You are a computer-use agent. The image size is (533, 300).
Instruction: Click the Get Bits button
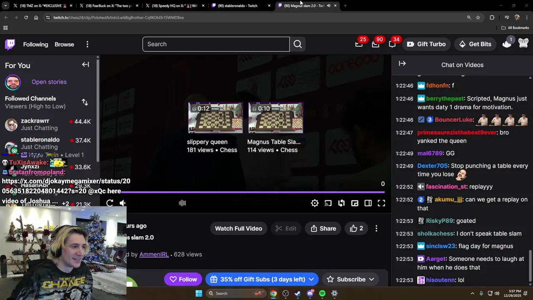[x=475, y=44]
